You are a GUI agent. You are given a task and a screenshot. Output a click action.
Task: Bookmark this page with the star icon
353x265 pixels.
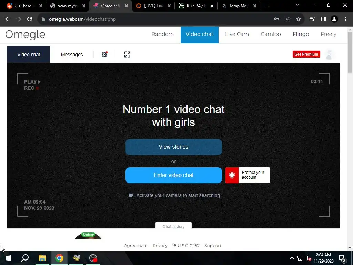tap(299, 19)
